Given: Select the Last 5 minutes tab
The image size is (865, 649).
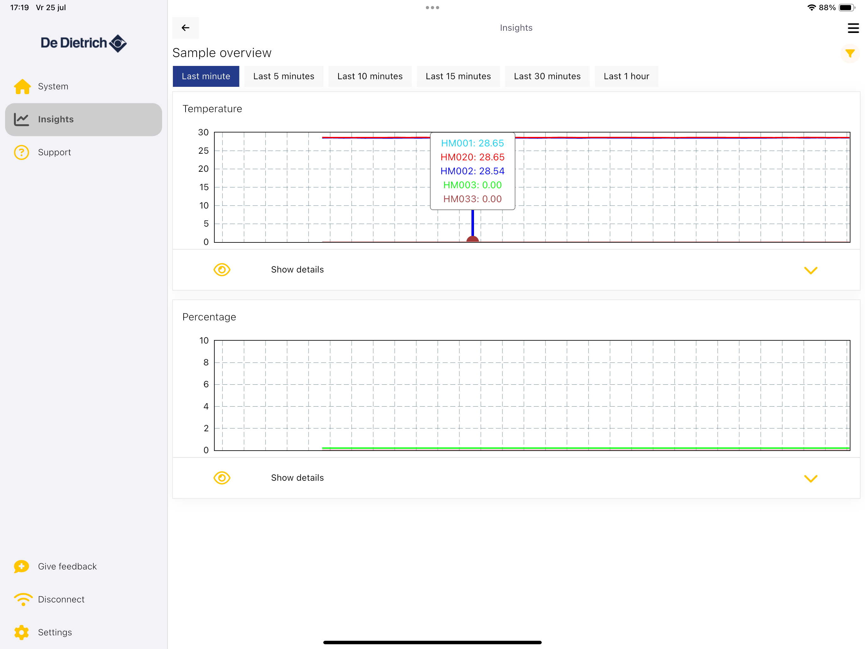Looking at the screenshot, I should 283,76.
